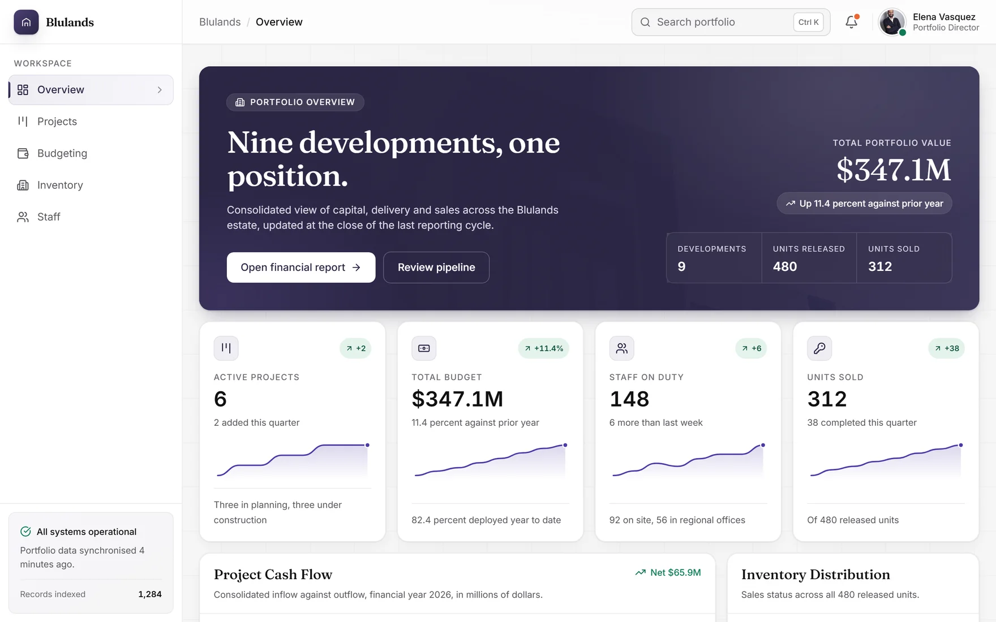Open the notifications bell
Screen dimensions: 996x622
(x=851, y=22)
